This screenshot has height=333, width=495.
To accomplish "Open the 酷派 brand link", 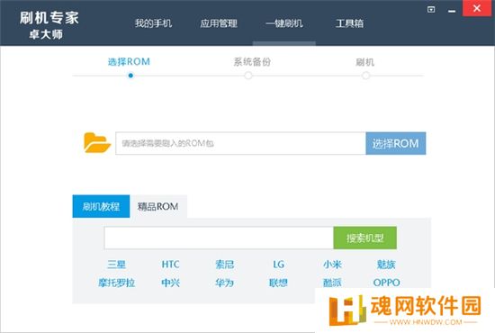I will pos(332,283).
